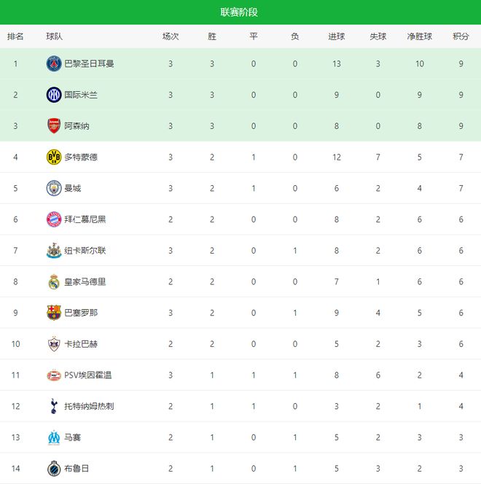Click the Tottenham Hotspur cockerel logo
Screen dimensions: 481x484
point(54,406)
